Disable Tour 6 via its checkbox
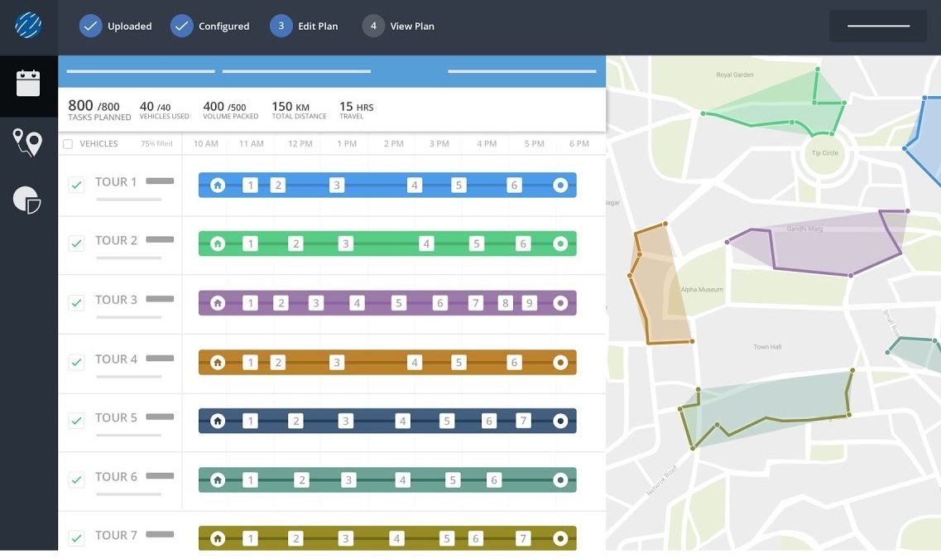Viewport: 941px width, 559px height. (x=76, y=479)
